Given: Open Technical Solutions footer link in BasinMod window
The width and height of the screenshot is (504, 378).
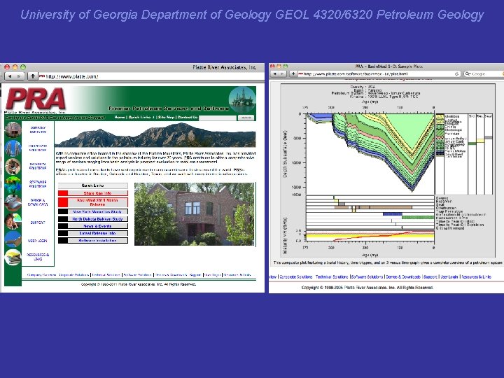Looking at the screenshot, I should [332, 276].
